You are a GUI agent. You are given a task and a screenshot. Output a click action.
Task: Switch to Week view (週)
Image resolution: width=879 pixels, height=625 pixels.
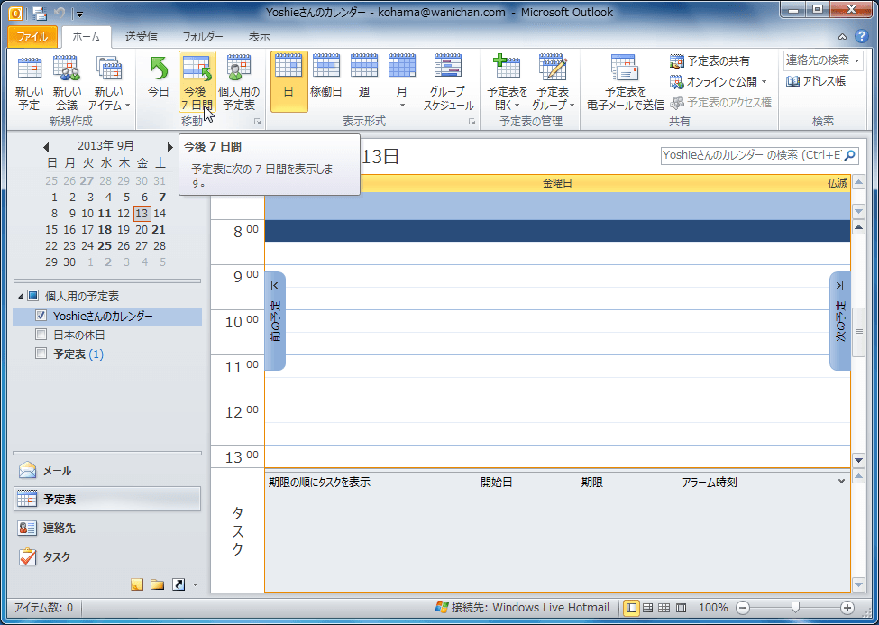coord(364,82)
